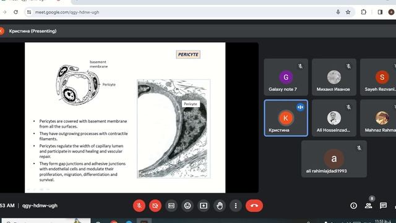Reload the browser page
This screenshot has height=223, width=396.
point(15,12)
